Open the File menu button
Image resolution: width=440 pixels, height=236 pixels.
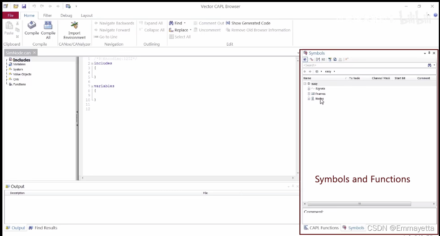point(11,16)
